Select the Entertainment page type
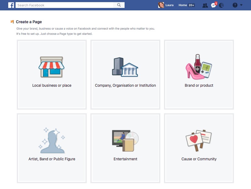The height and width of the screenshot is (189, 251). (x=125, y=148)
